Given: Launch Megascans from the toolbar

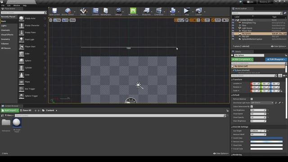Looking at the screenshot, I should [133, 11].
